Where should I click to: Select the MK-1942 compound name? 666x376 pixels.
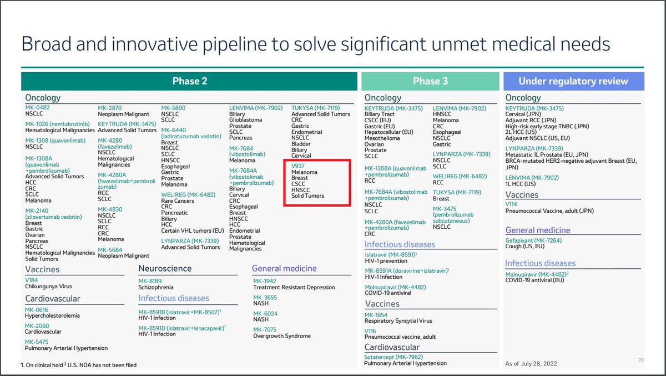(265, 281)
